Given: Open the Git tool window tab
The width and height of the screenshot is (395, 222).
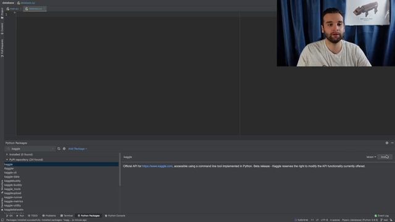Looking at the screenshot, I should coord(9,216).
